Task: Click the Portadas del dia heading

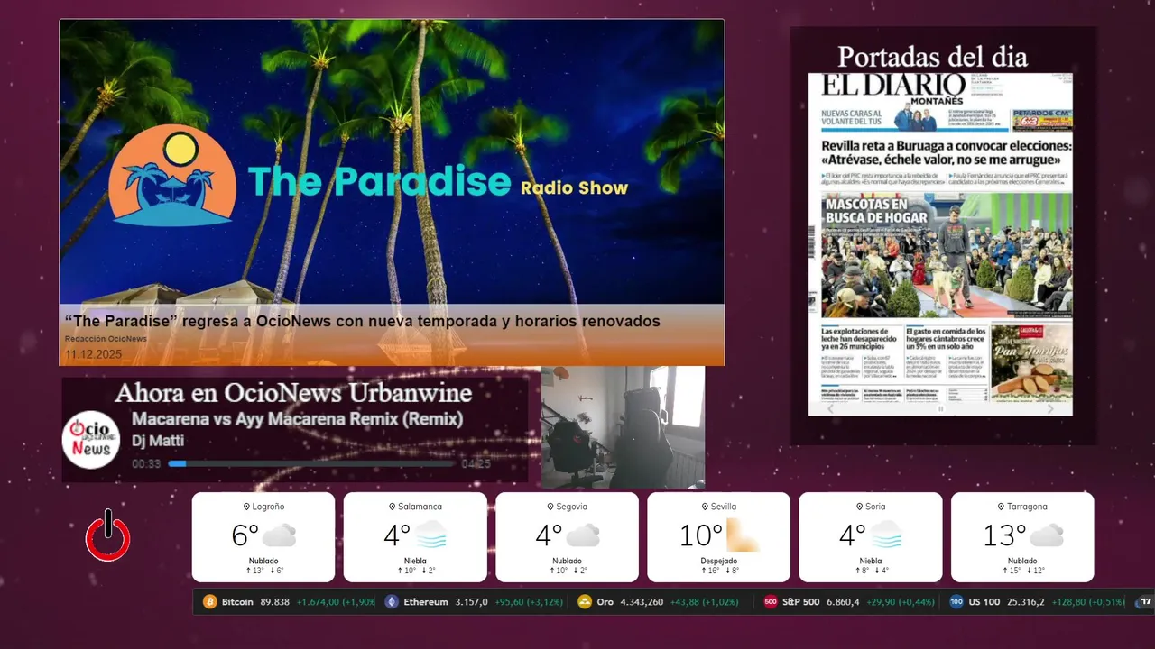Action: (932, 56)
